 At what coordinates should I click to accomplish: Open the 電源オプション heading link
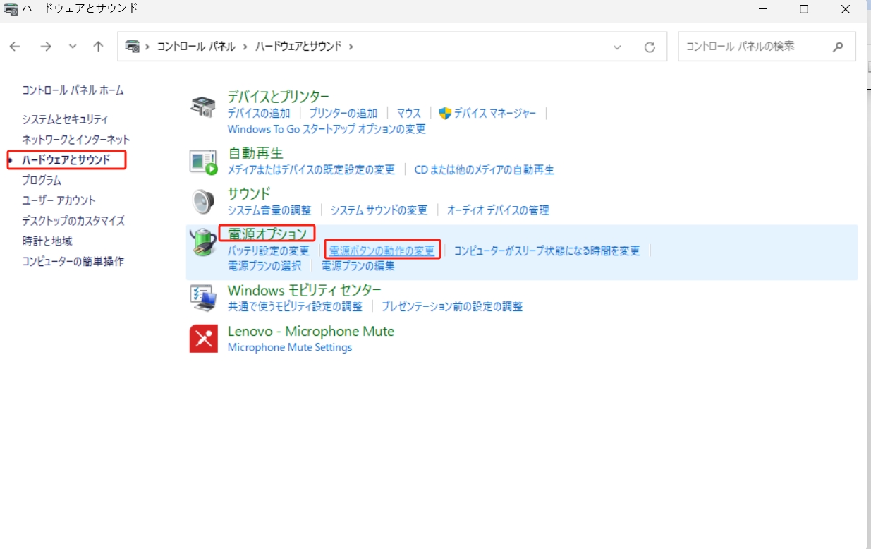267,234
